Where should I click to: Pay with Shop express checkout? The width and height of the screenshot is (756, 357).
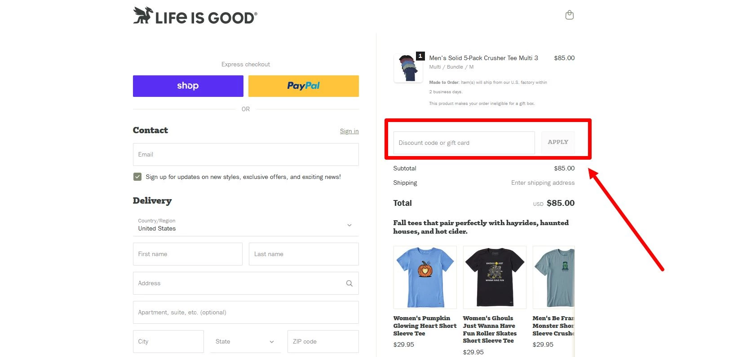(x=188, y=86)
